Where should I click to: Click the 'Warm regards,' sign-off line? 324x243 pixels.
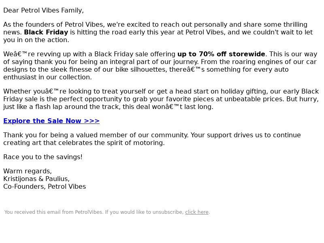click(28, 171)
